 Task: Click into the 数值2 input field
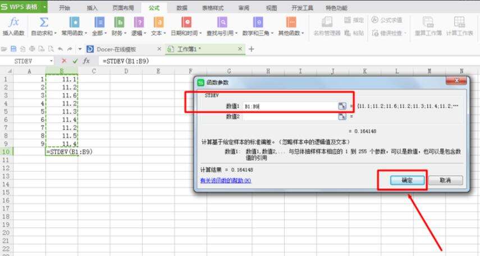pos(289,116)
